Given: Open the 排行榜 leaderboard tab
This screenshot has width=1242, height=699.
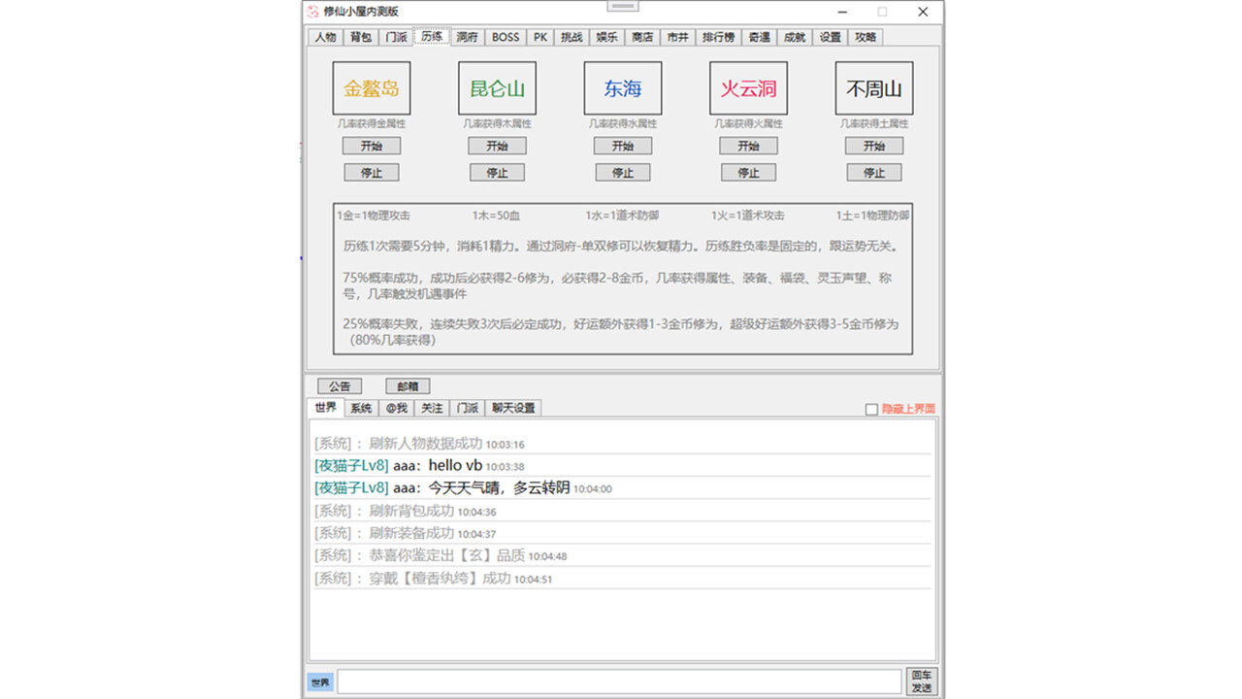Looking at the screenshot, I should [x=718, y=37].
